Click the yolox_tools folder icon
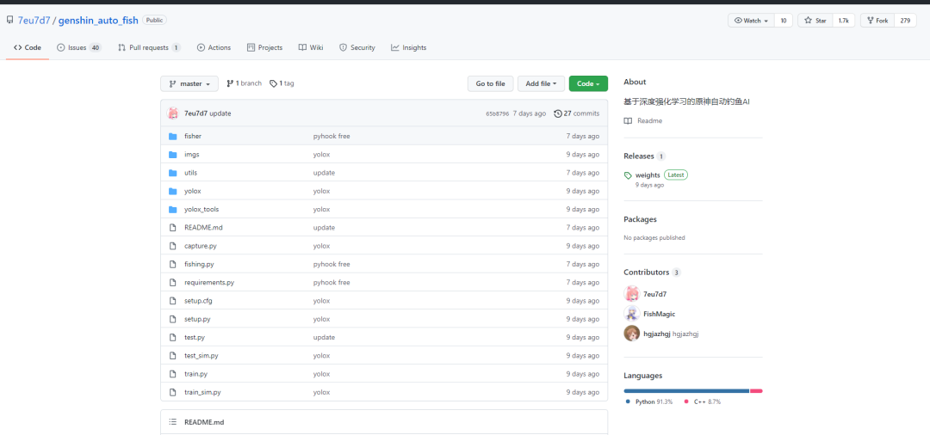The height and width of the screenshot is (435, 930). pos(172,210)
